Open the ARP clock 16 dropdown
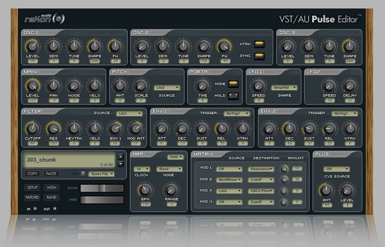 tap(141, 169)
